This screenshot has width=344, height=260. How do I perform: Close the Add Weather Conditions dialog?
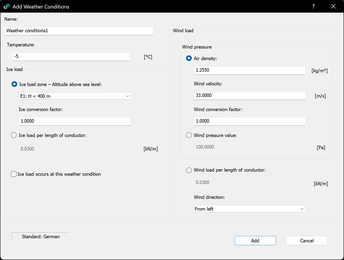tap(333, 6)
